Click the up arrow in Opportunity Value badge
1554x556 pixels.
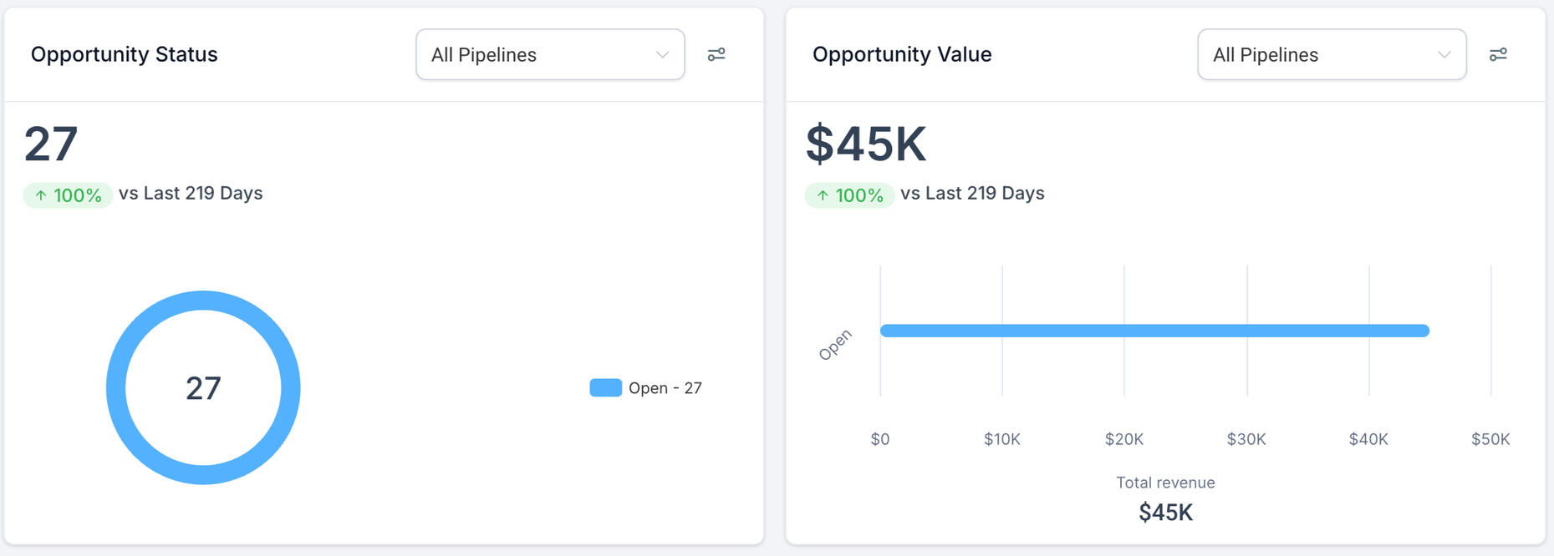click(x=823, y=195)
